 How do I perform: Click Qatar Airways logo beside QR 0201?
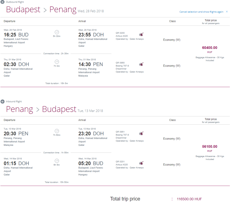[141, 163]
